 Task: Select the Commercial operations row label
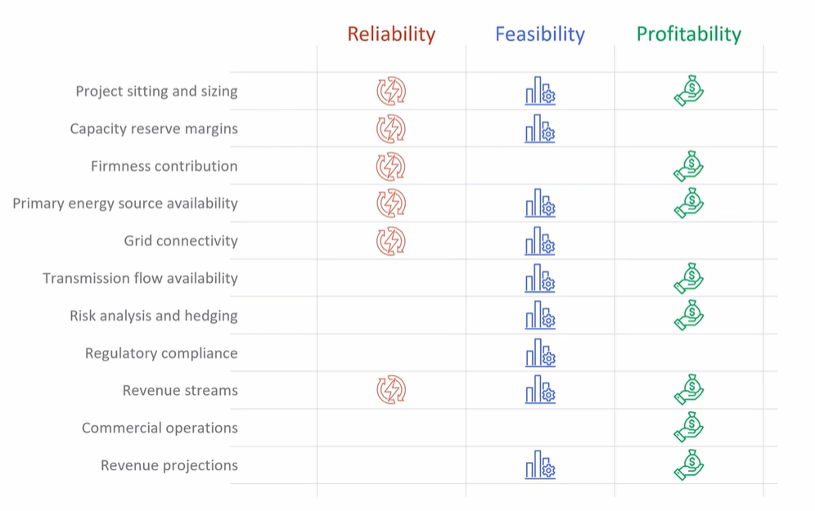coord(160,428)
